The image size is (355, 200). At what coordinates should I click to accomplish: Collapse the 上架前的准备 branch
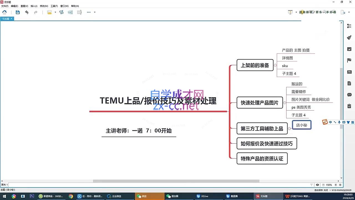[x=275, y=65]
